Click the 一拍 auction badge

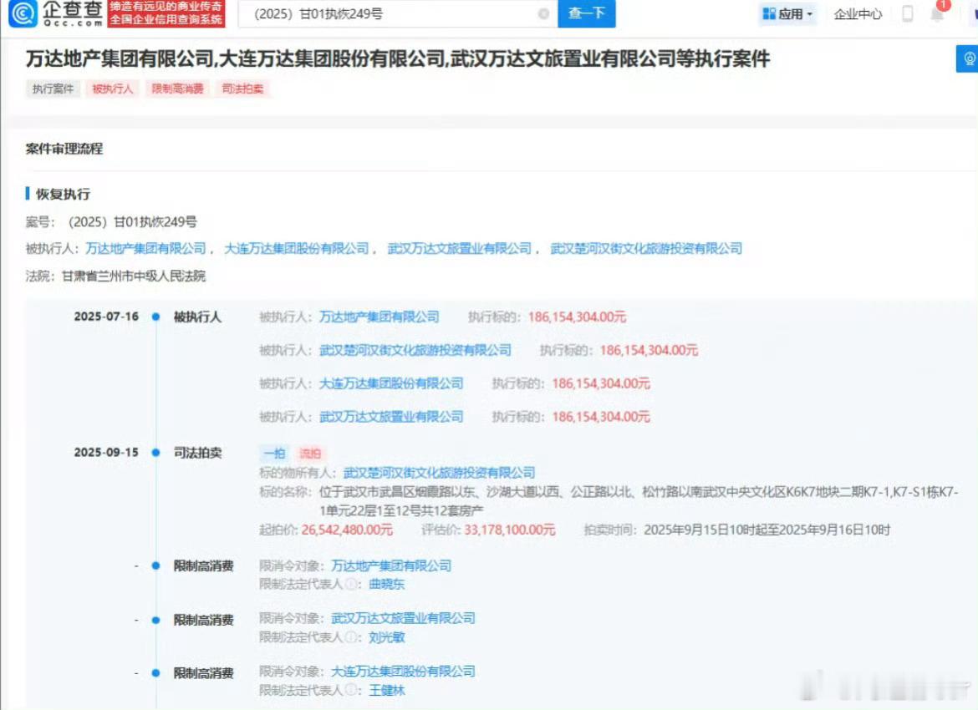274,454
